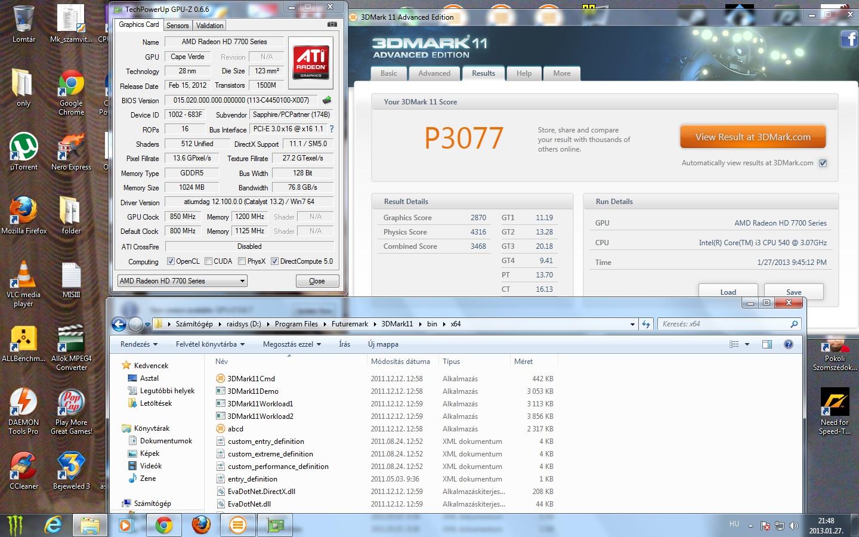This screenshot has height=537, width=859.
Task: Uncheck automatically view results at 3DMark.com
Action: (x=823, y=163)
